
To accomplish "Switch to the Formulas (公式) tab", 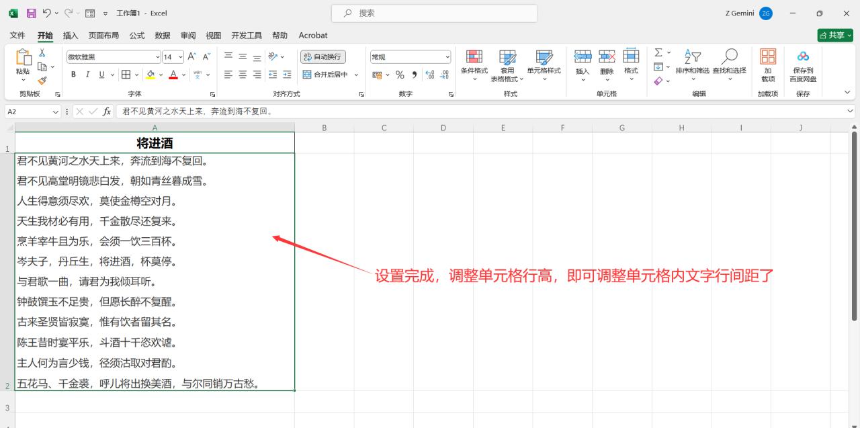I will point(137,36).
